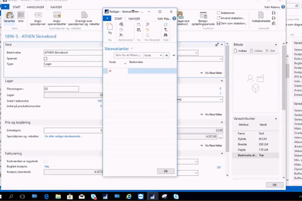Expand Vis flere felter in Vare section
302x201 pixels.
211,73
